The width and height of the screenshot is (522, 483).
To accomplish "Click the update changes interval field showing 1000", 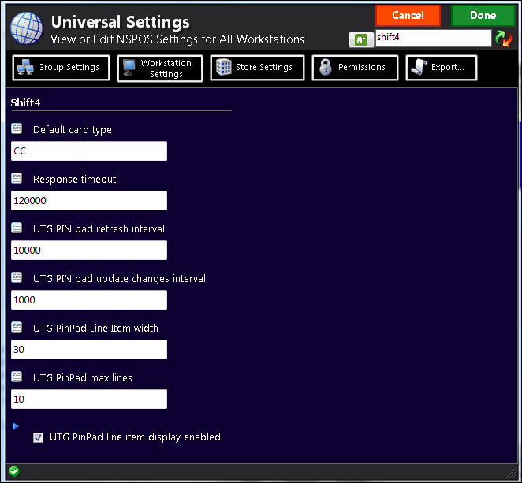I will click(x=89, y=299).
